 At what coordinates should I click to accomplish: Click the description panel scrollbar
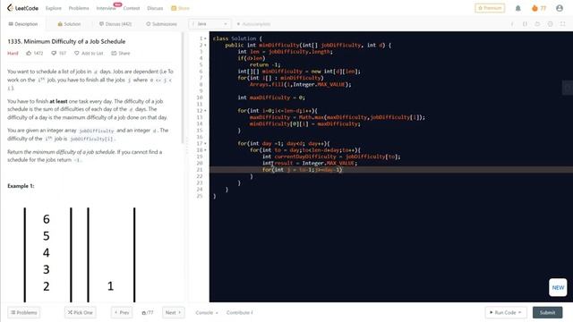[x=183, y=89]
